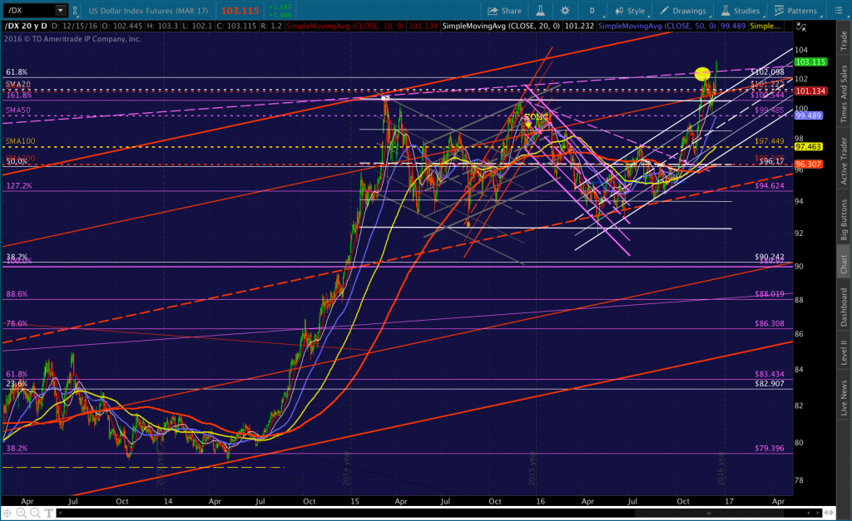The height and width of the screenshot is (521, 852).
Task: Click the horizontal time scrollbar thumb
Action: [709, 513]
